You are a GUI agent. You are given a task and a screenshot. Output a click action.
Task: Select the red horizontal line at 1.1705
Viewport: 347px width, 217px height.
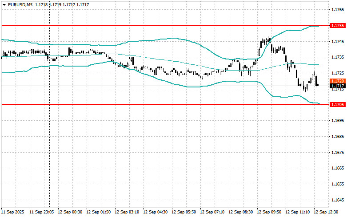[165, 105]
